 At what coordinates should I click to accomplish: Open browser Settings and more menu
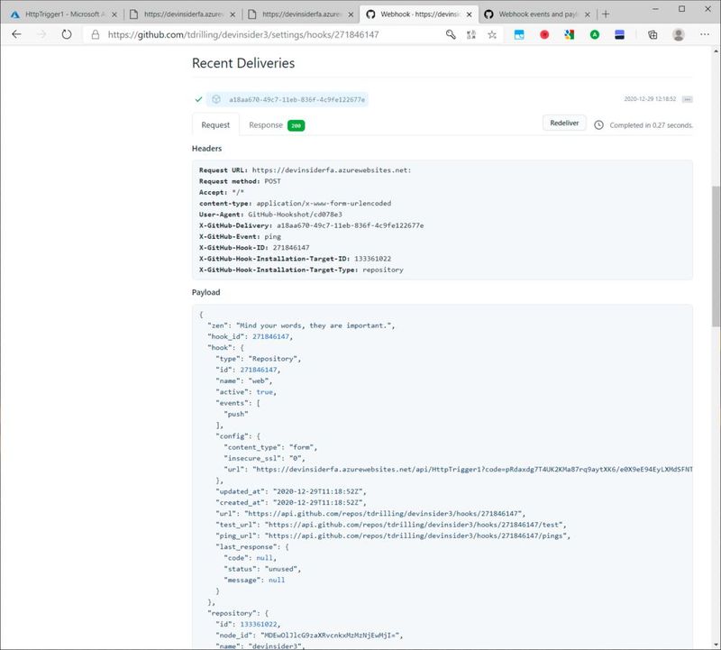tap(705, 34)
